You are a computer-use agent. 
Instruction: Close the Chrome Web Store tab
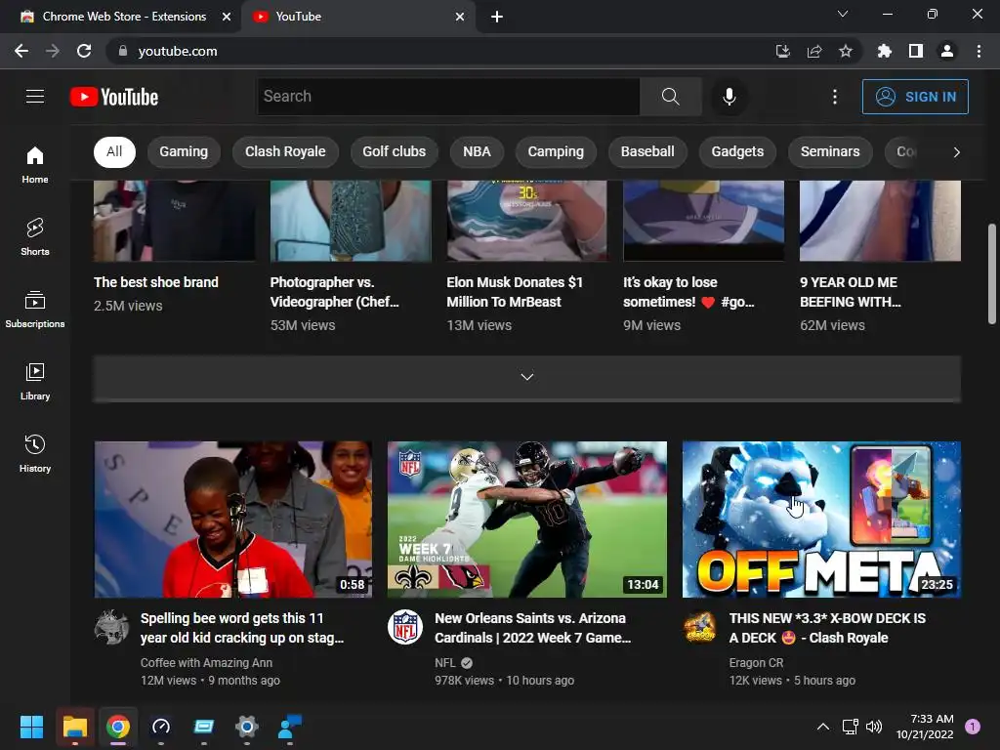[x=227, y=17]
